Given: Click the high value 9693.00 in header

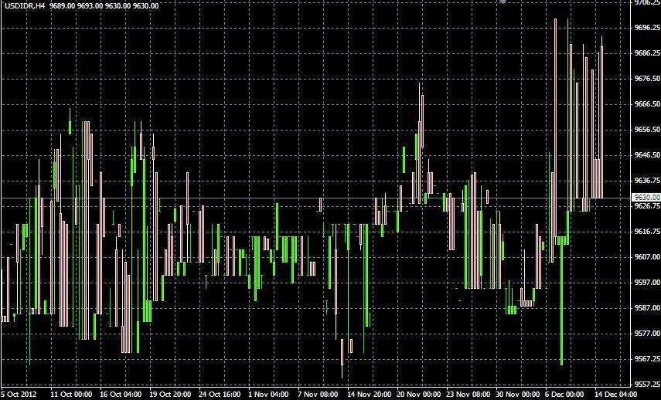Looking at the screenshot, I should tap(90, 6).
